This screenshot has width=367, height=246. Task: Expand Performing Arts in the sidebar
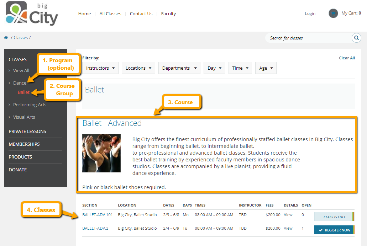point(30,105)
